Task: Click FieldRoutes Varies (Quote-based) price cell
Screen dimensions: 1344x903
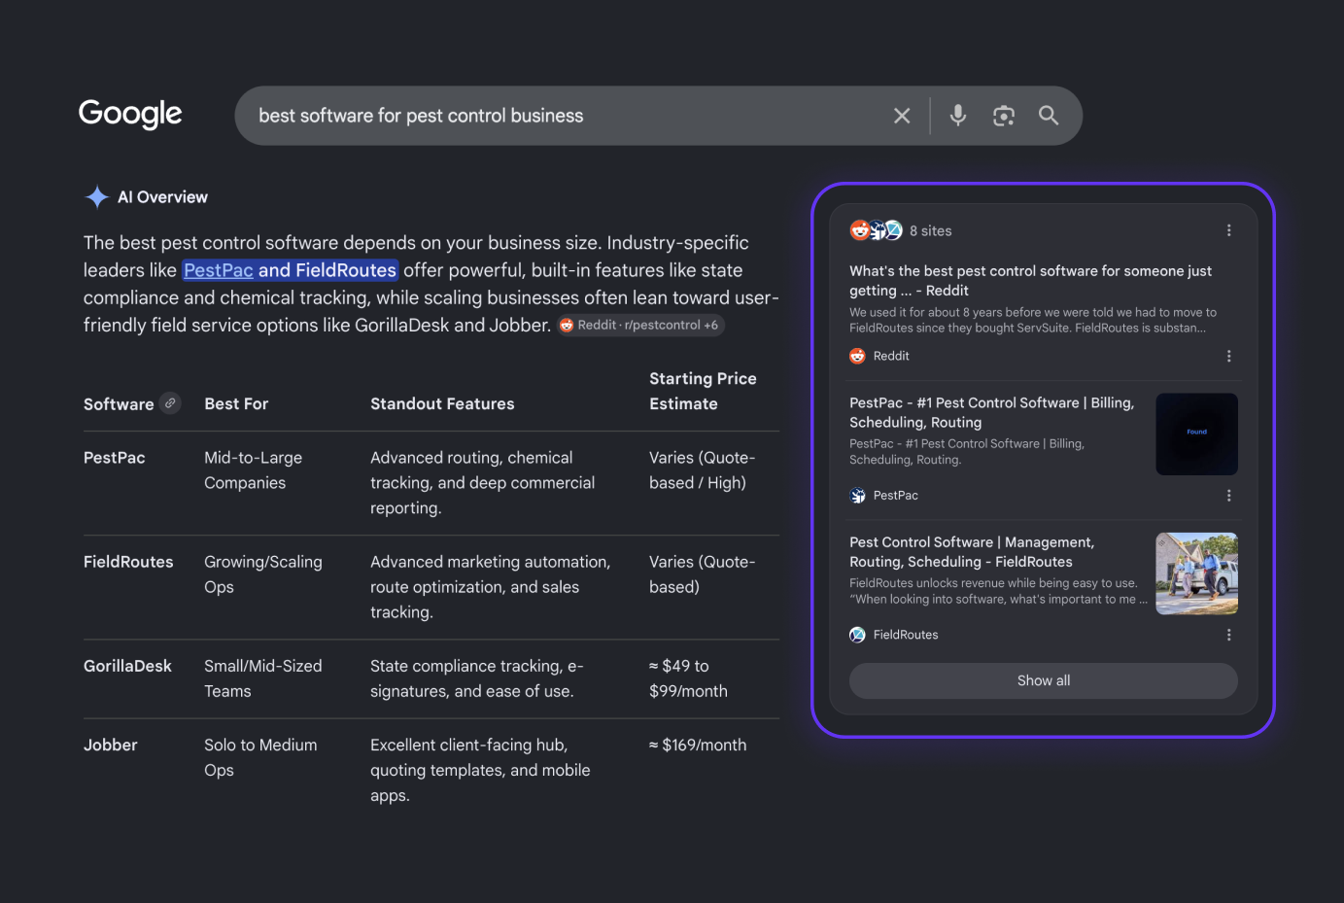Action: pyautogui.click(x=702, y=574)
